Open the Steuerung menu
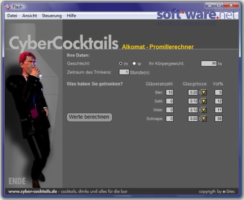 52,16
